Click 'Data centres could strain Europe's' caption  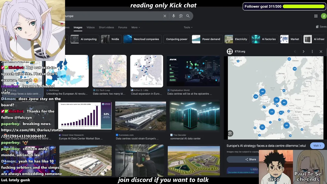(137, 139)
